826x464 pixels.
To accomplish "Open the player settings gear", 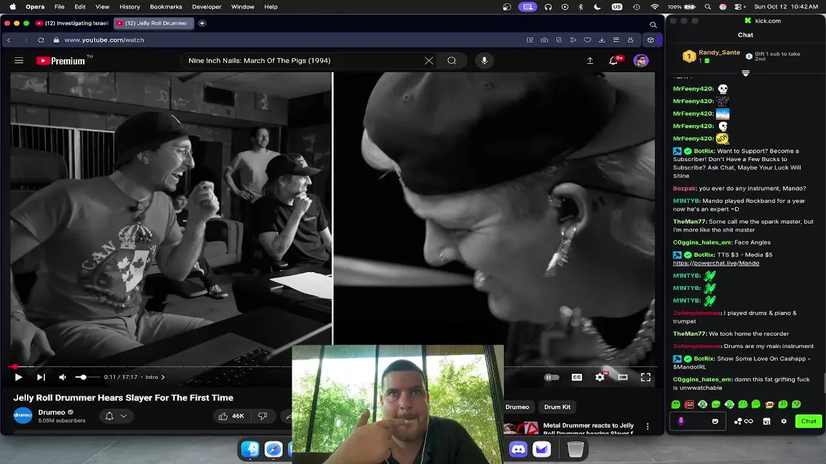I will 600,377.
